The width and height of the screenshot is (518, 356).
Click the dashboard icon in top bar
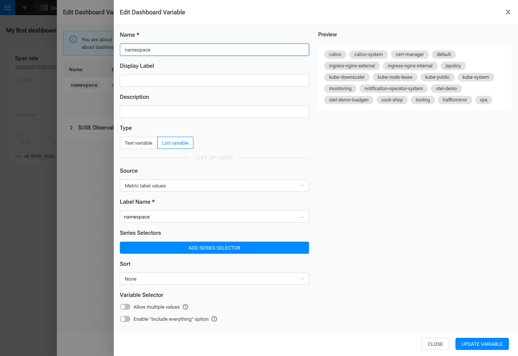pos(44,8)
